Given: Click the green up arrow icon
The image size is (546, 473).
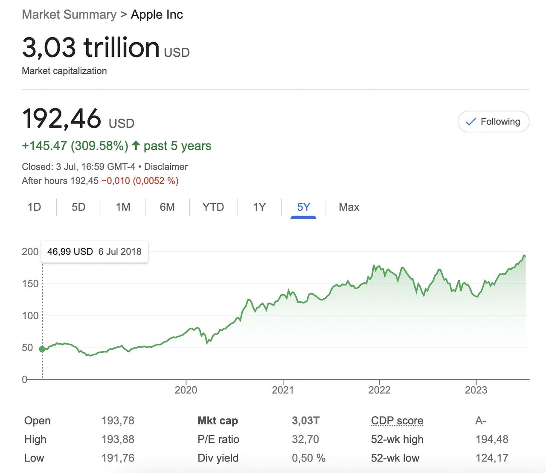Looking at the screenshot, I should coord(136,146).
